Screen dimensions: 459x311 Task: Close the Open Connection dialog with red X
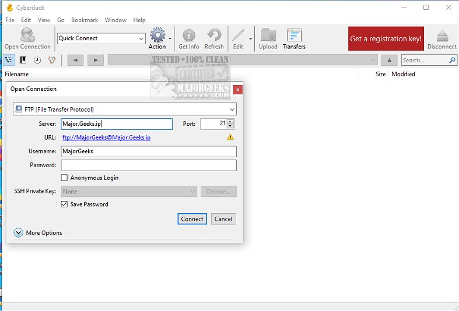(238, 90)
